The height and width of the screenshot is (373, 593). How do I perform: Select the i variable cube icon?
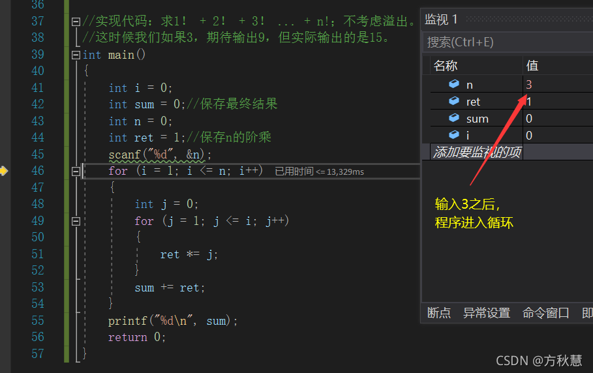coord(454,134)
